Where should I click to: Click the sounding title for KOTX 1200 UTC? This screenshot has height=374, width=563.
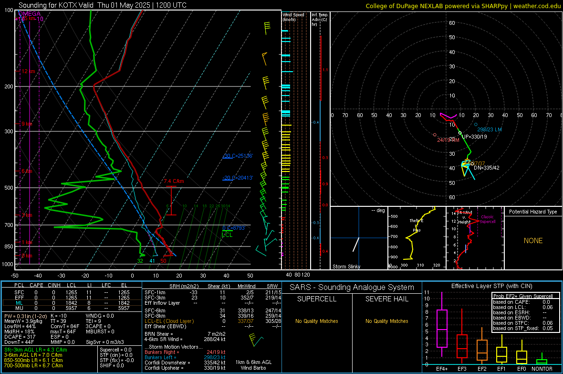click(102, 5)
